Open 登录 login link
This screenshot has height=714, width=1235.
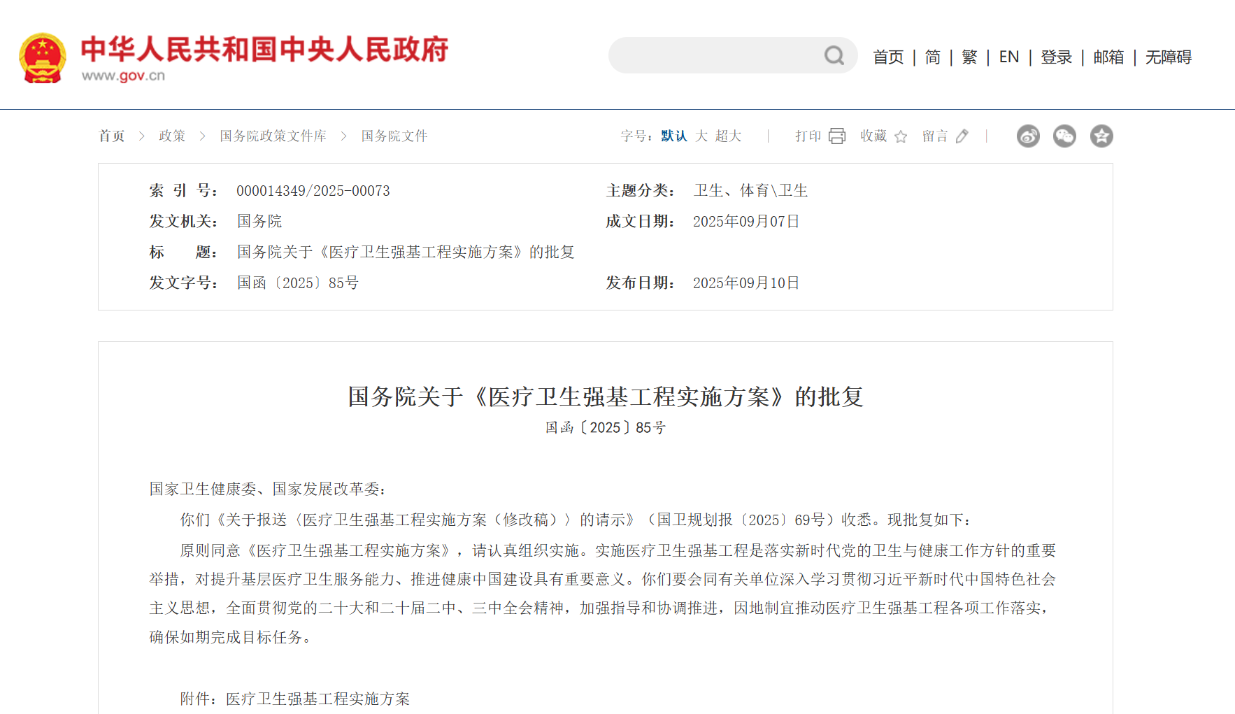tap(1056, 57)
